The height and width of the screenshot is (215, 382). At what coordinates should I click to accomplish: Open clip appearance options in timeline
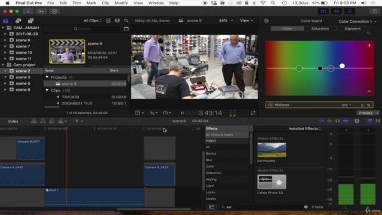pos(357,121)
